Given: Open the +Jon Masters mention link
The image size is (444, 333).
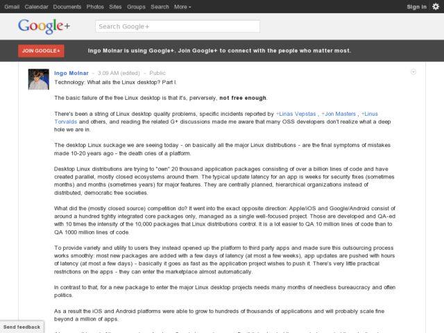Looking at the screenshot, I should (341, 113).
